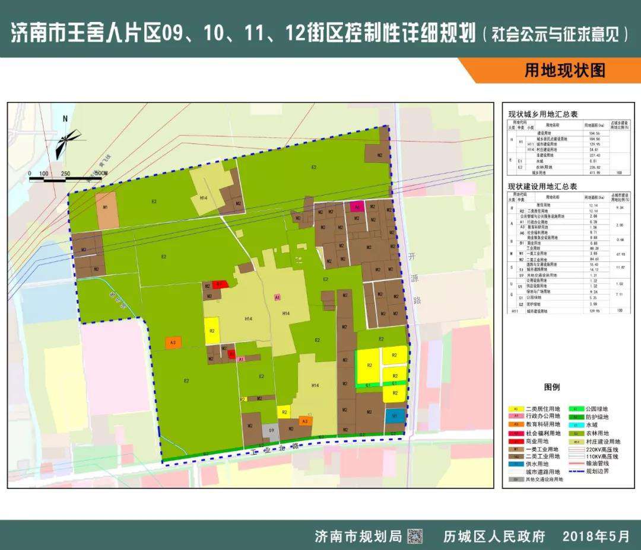The width and height of the screenshot is (641, 550).
Task: Click the 现状建设用地汇总表 table heading
Action: click(x=543, y=186)
